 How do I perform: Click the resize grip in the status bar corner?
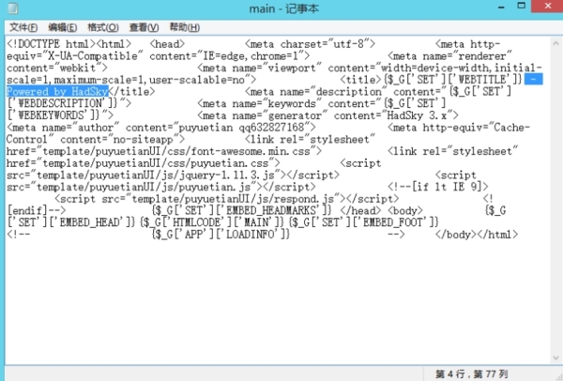click(x=557, y=375)
